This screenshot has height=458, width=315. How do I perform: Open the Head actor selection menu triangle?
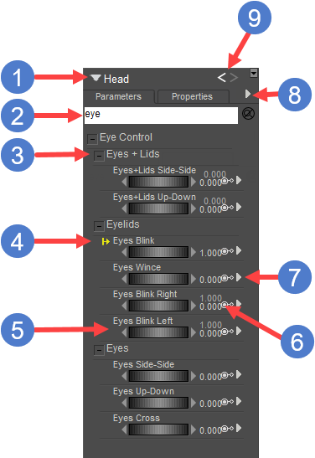96,78
